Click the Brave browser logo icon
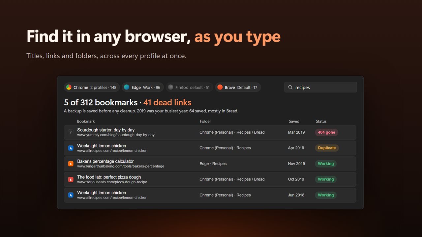Image resolution: width=422 pixels, height=237 pixels. (220, 87)
